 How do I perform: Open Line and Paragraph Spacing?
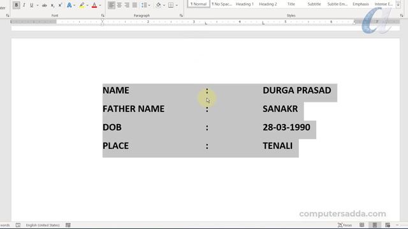144,5
